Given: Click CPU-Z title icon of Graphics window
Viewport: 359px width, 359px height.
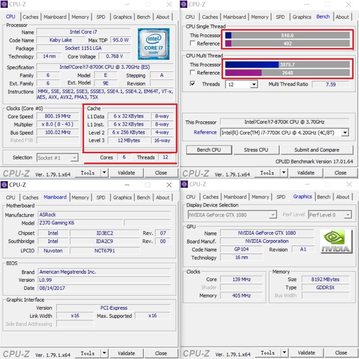Looking at the screenshot, I should (185, 184).
